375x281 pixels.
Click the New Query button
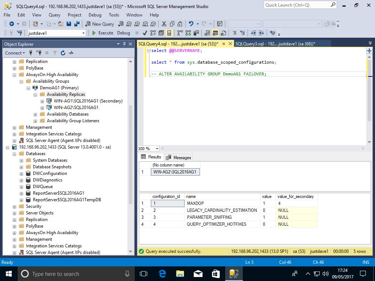point(100,24)
